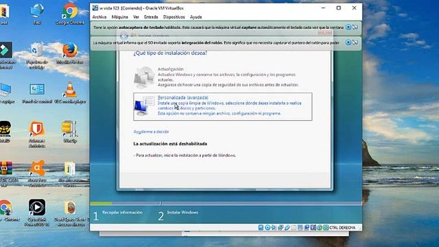Open the Dispositivos menu
The height and width of the screenshot is (247, 439).
(174, 17)
